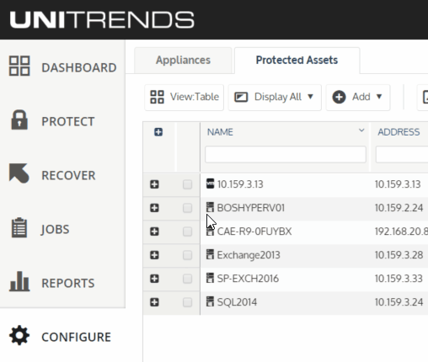Switch to the Appliances tab
The height and width of the screenshot is (362, 428).
click(x=183, y=60)
